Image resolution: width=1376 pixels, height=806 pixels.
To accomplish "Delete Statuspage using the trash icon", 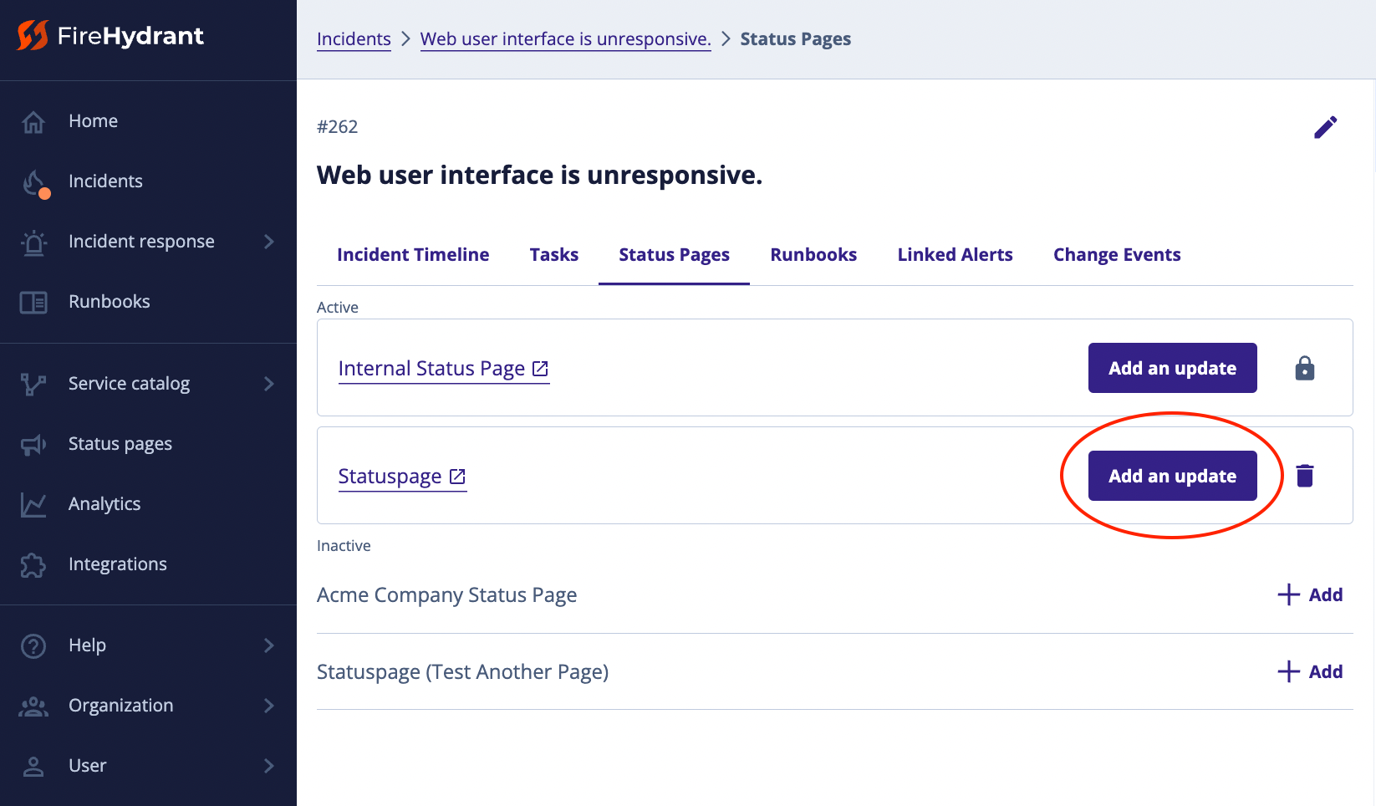I will pyautogui.click(x=1304, y=476).
